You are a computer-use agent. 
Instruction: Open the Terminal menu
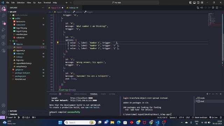pyautogui.click(x=47, y=2)
